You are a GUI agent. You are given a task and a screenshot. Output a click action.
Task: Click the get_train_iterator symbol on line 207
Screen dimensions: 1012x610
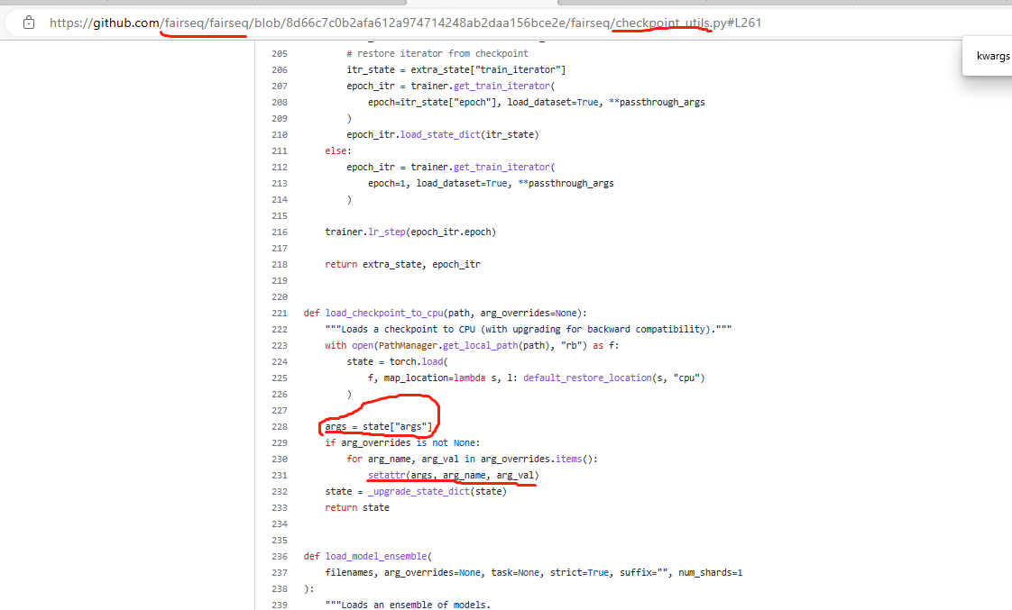(501, 86)
